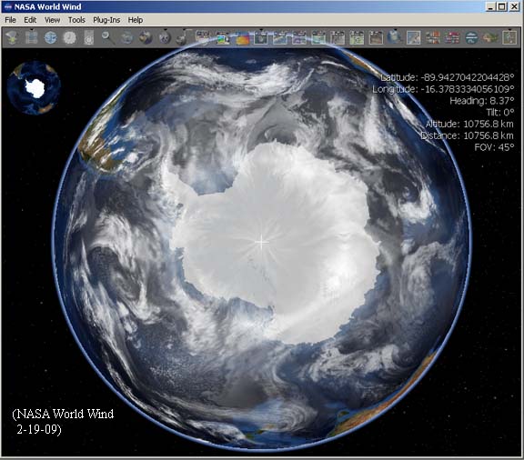
Task: Open the File menu
Action: point(10,20)
